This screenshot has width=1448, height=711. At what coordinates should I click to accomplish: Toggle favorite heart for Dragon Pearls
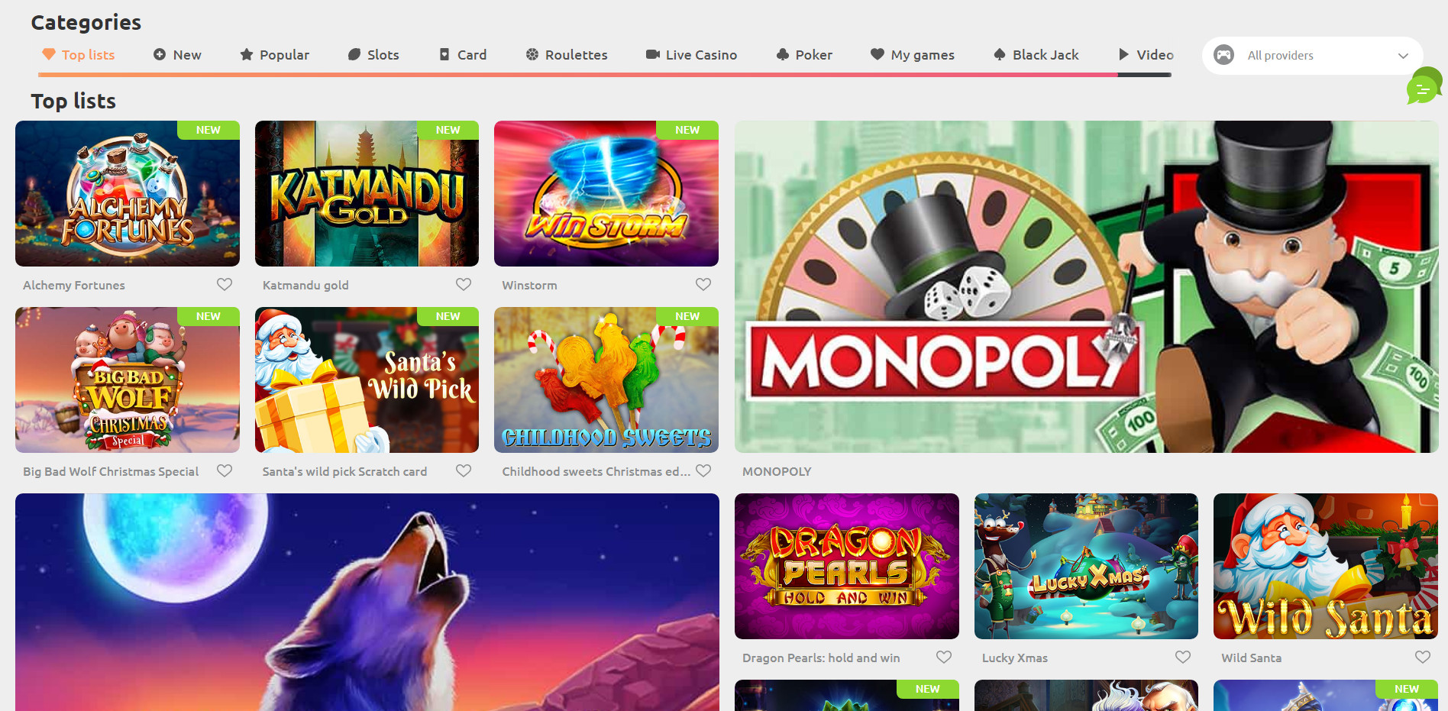[x=944, y=657]
